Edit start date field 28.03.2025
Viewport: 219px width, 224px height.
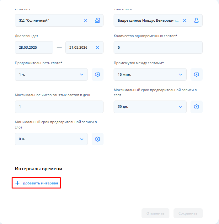[34, 47]
